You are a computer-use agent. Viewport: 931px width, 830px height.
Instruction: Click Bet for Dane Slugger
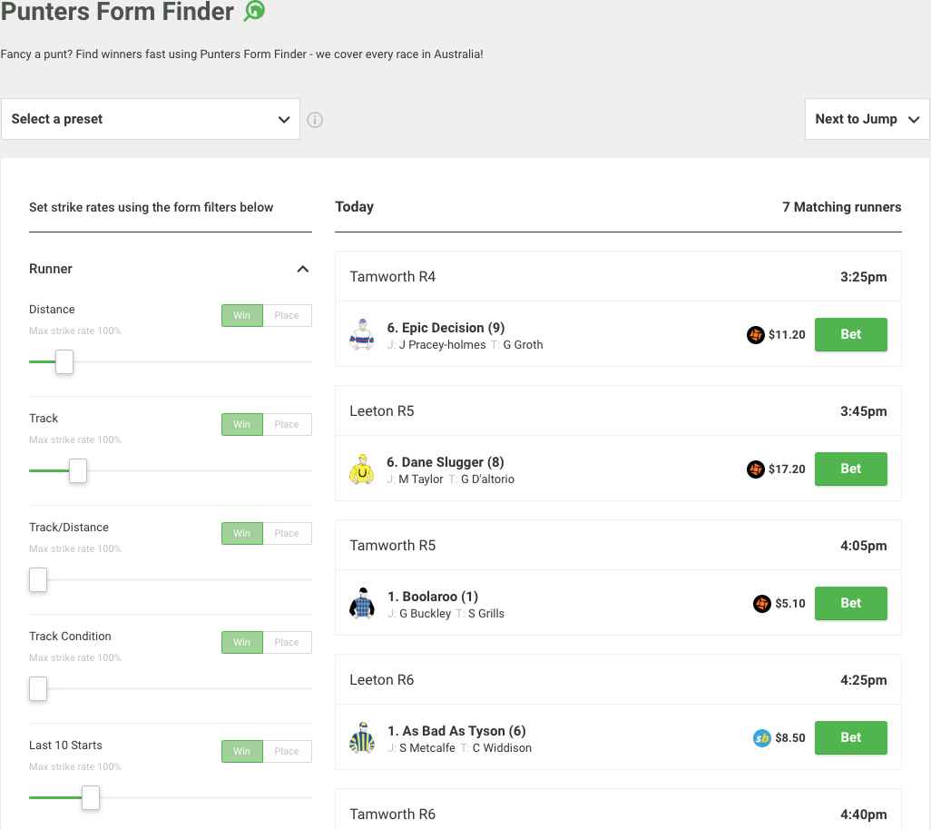coord(850,469)
